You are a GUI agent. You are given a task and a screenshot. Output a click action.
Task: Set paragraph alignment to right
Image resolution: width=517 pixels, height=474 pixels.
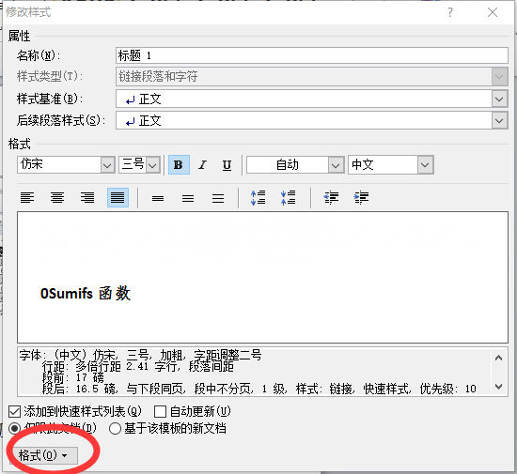pyautogui.click(x=87, y=198)
